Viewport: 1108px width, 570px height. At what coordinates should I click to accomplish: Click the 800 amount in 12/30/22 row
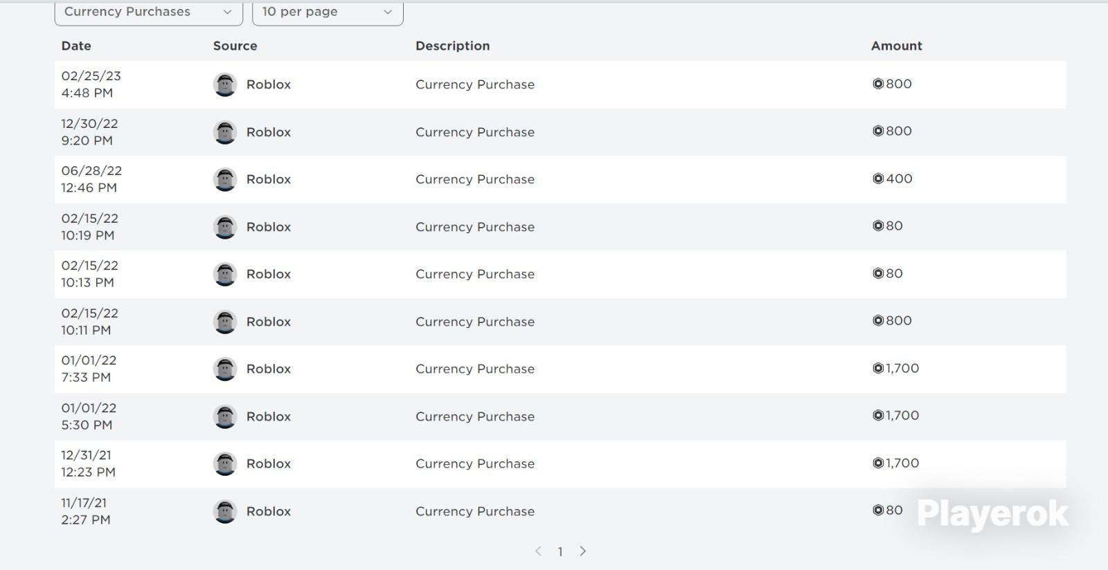click(899, 131)
